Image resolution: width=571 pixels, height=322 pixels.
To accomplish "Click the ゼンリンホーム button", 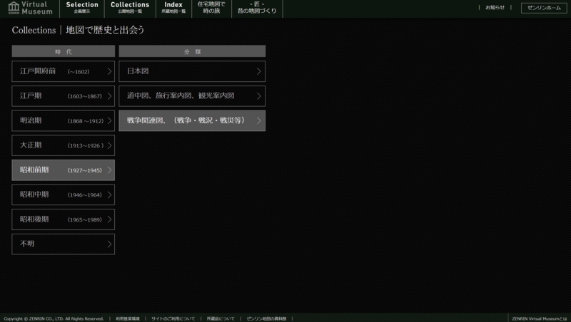I will coord(544,8).
